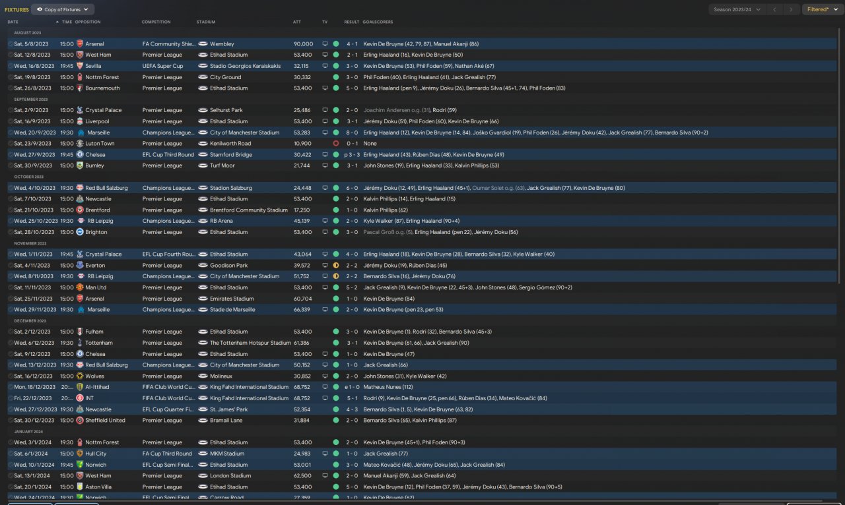Tick the selection circle for the Man Utd fixture
This screenshot has height=505, width=845.
tap(11, 287)
